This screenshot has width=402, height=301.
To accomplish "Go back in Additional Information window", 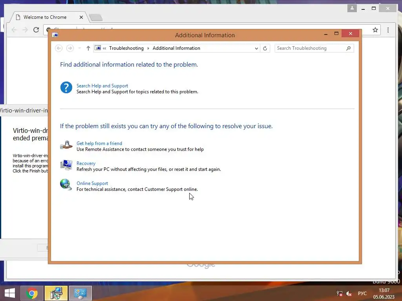I will coord(59,48).
